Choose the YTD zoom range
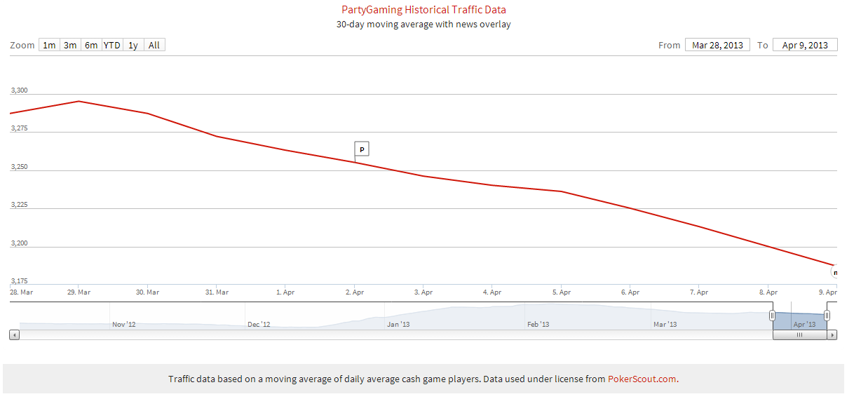Viewport: 868px width, 399px height. [x=112, y=45]
